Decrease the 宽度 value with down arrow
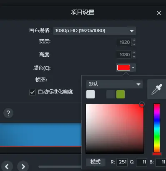The image size is (166, 171). pyautogui.click(x=134, y=44)
